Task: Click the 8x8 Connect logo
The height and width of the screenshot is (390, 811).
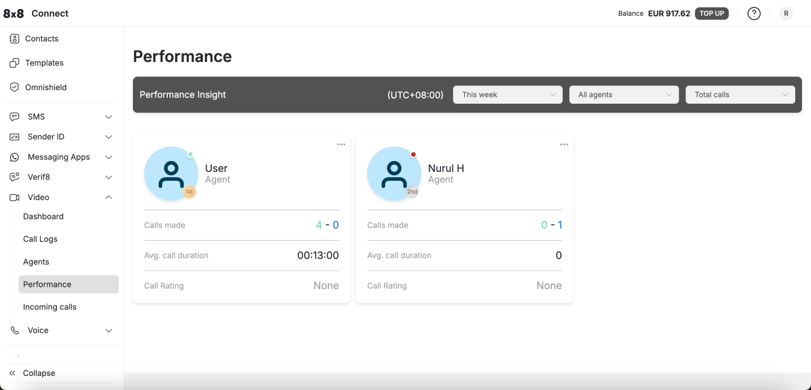Action: 36,14
